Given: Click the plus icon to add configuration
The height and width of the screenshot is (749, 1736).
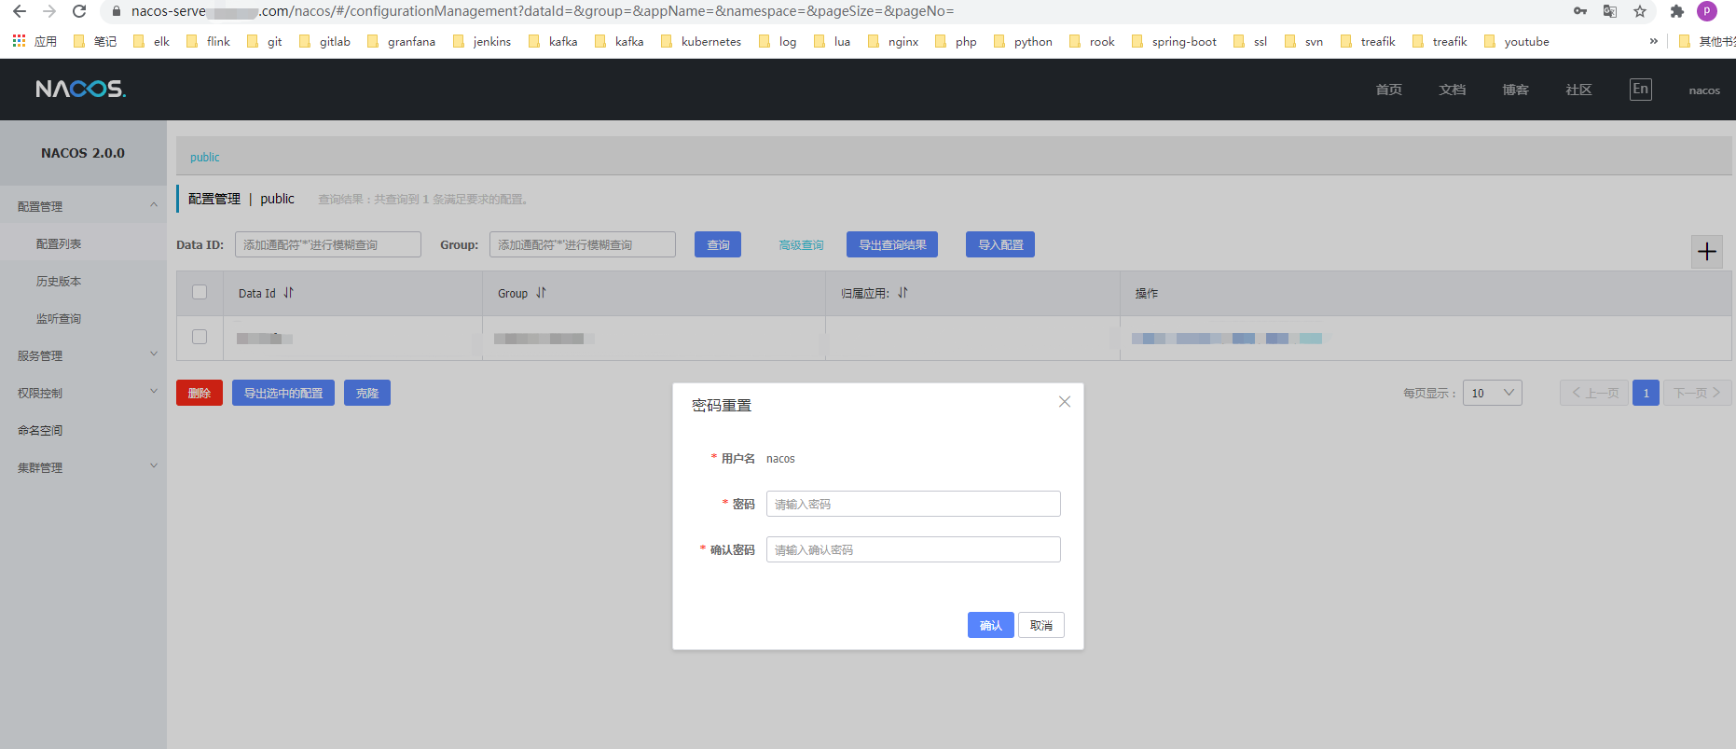Looking at the screenshot, I should [x=1707, y=251].
